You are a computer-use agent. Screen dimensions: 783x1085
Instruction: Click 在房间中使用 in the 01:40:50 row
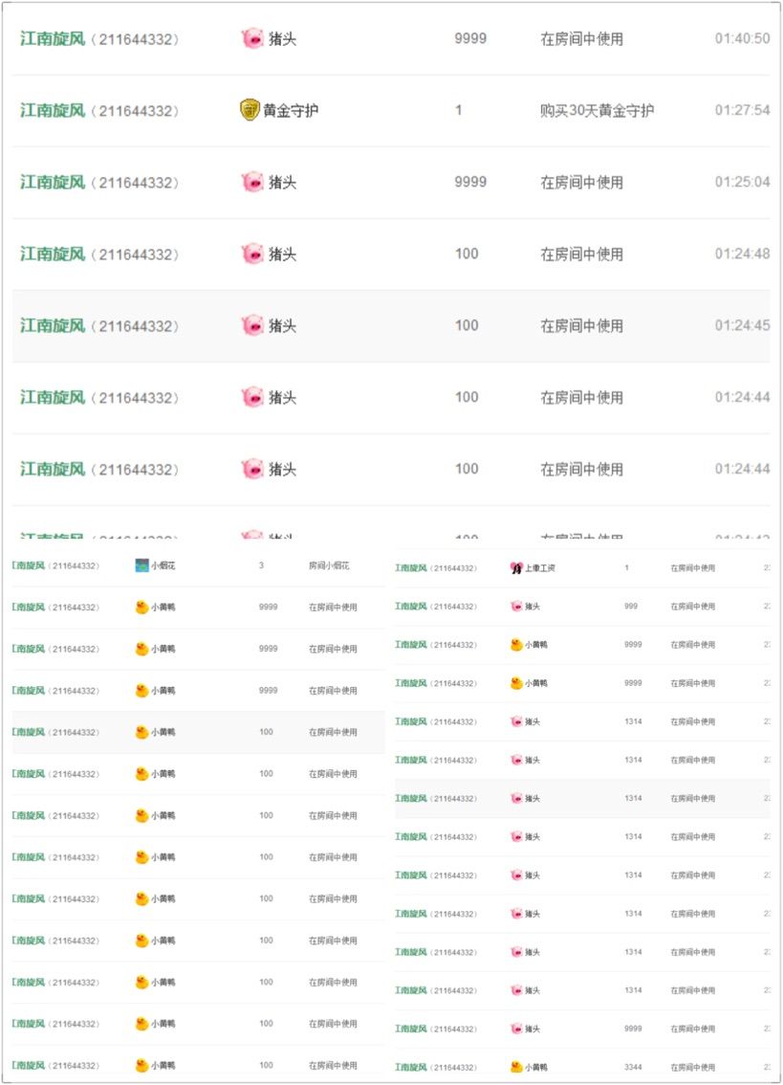coord(581,38)
